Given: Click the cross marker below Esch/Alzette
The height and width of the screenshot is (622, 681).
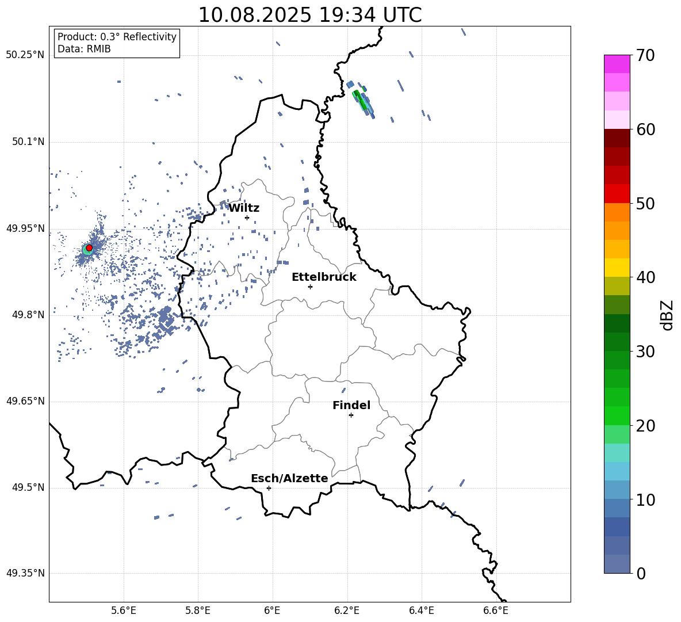Looking at the screenshot, I should (269, 488).
